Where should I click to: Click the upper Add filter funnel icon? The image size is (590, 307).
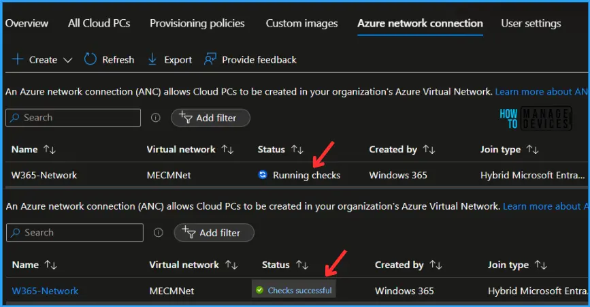tap(186, 117)
